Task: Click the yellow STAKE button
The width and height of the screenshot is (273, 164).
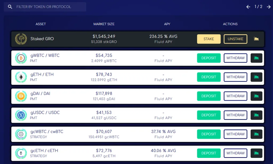Action: pos(209,39)
